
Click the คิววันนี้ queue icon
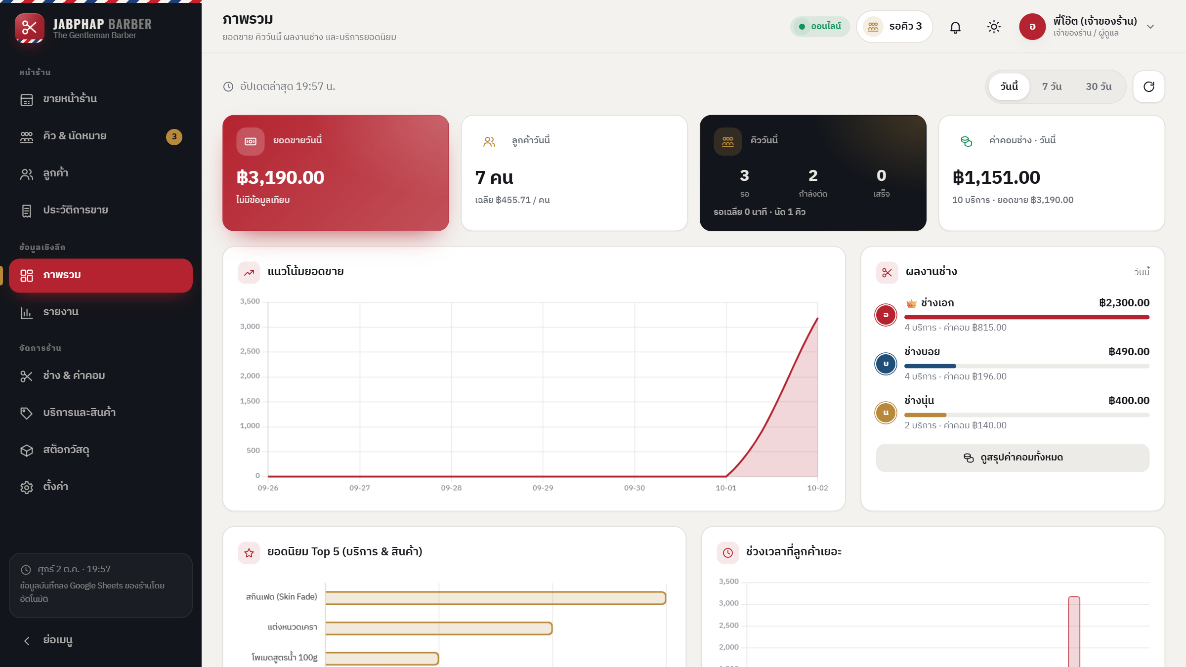[x=728, y=141]
